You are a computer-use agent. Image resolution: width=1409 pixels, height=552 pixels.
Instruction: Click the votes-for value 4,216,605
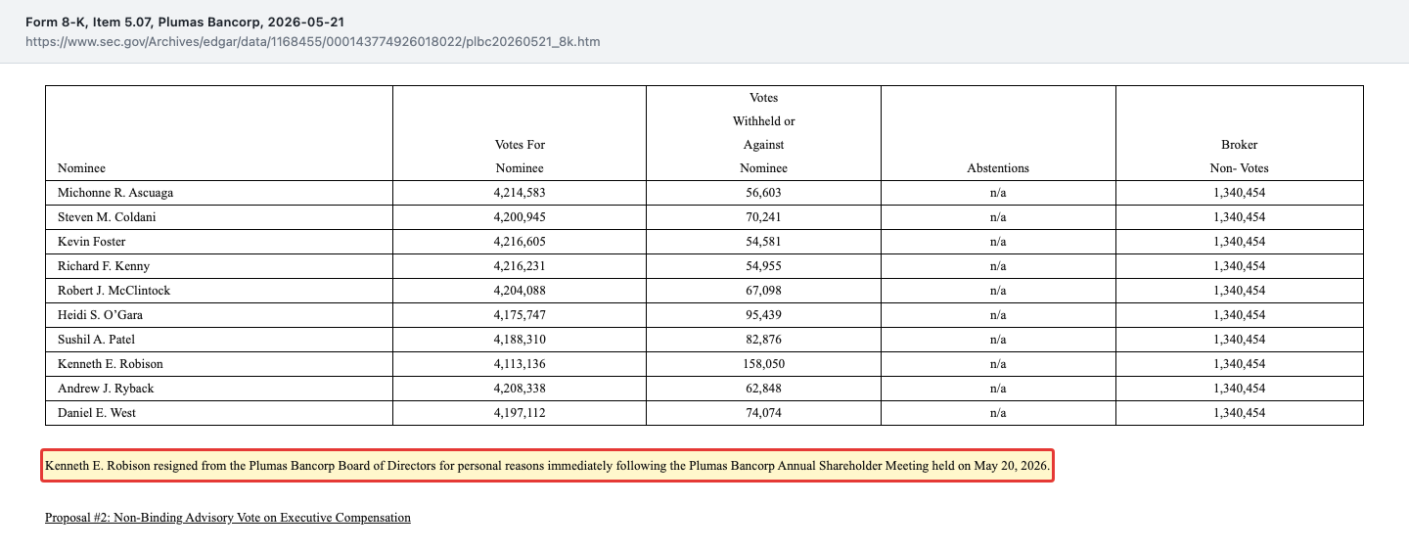click(520, 242)
